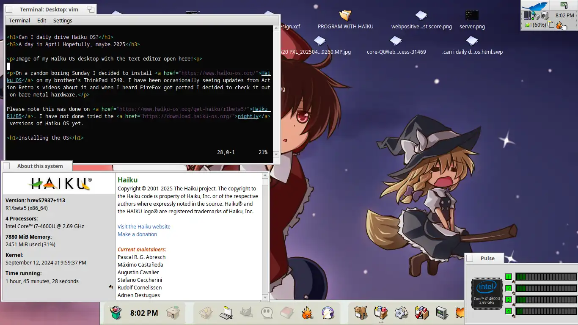The width and height of the screenshot is (578, 325).
Task: Click the Workspaces tray icon
Action: coord(551,25)
